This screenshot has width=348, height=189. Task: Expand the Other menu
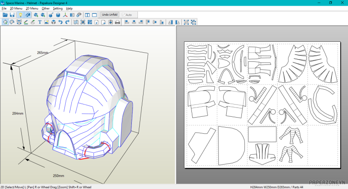[46, 8]
